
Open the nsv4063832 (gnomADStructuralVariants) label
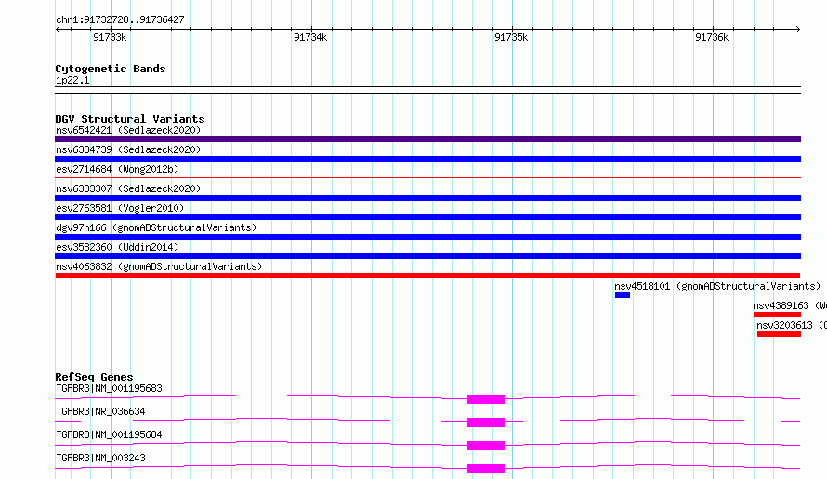(159, 266)
